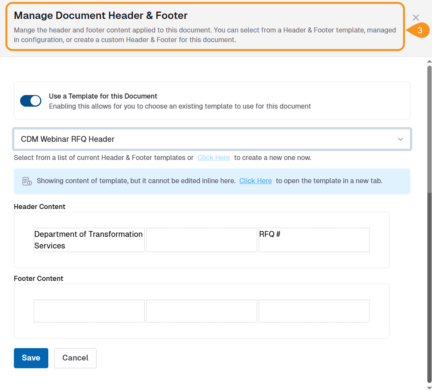Open the CDM Webinar RFQ Header dropdown
The image size is (432, 391).
[209, 139]
